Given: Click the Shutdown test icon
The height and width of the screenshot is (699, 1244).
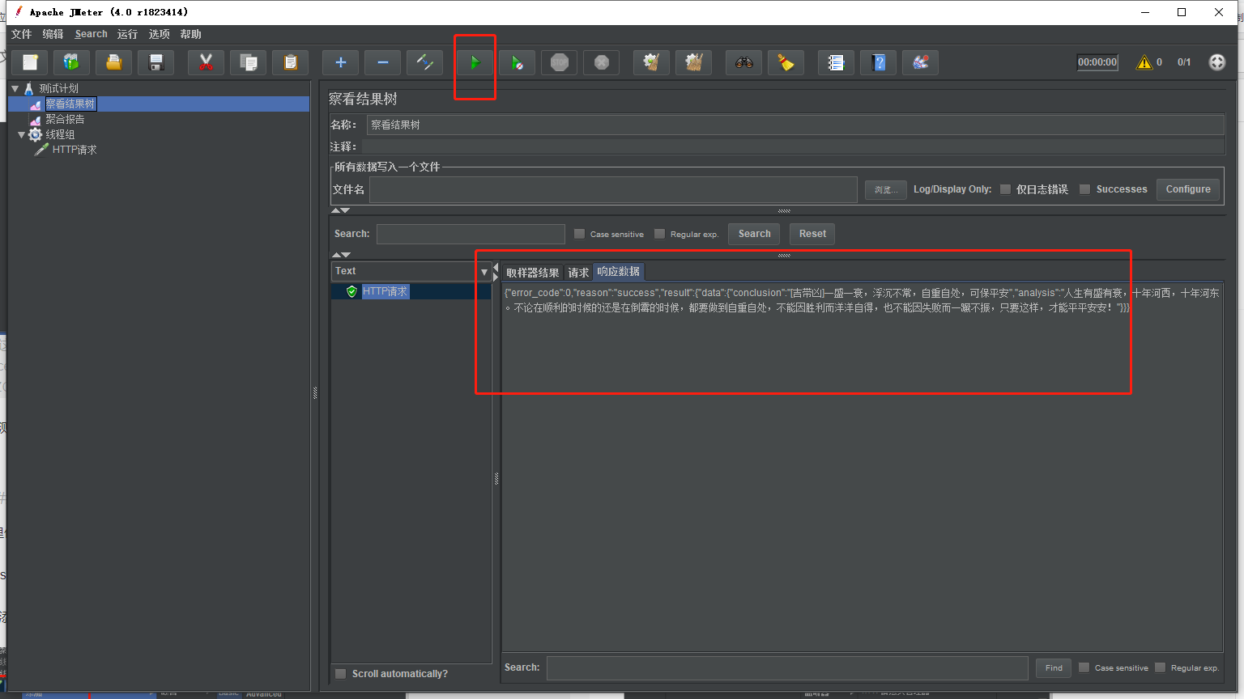Looking at the screenshot, I should (602, 62).
